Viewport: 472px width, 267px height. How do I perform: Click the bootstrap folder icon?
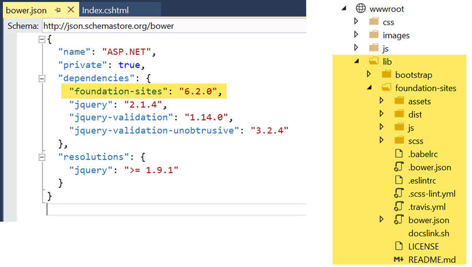[386, 74]
